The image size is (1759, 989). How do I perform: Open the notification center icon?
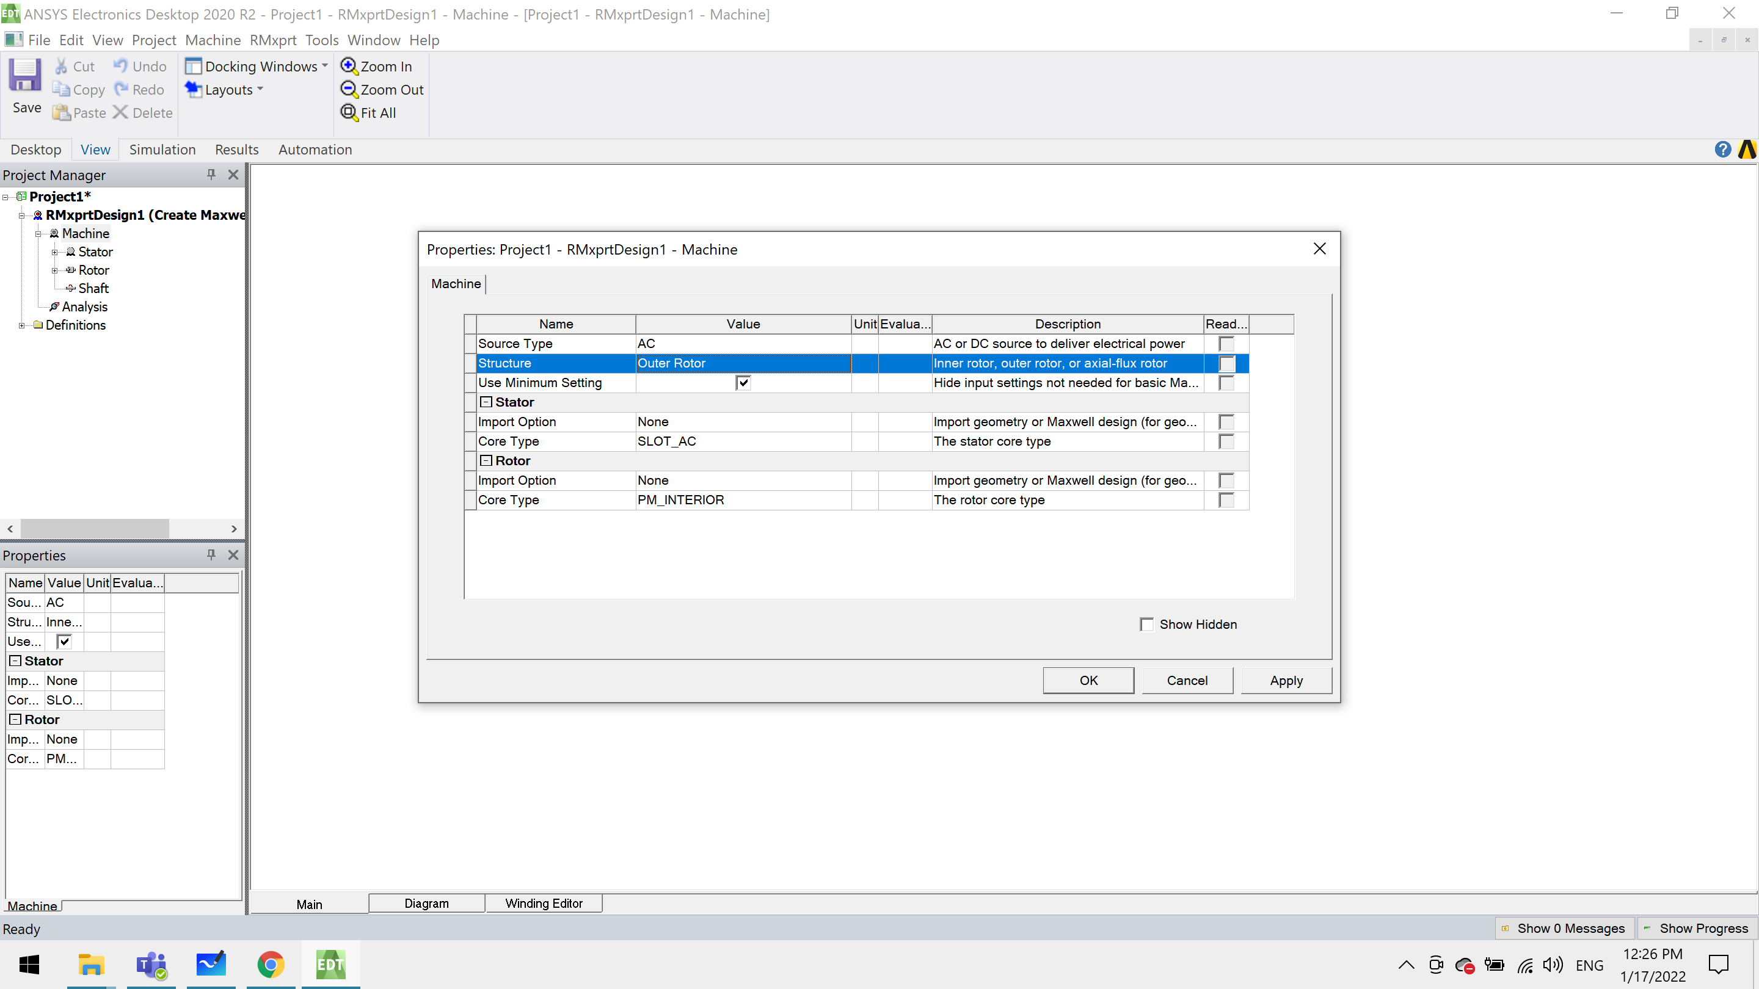[x=1718, y=965]
